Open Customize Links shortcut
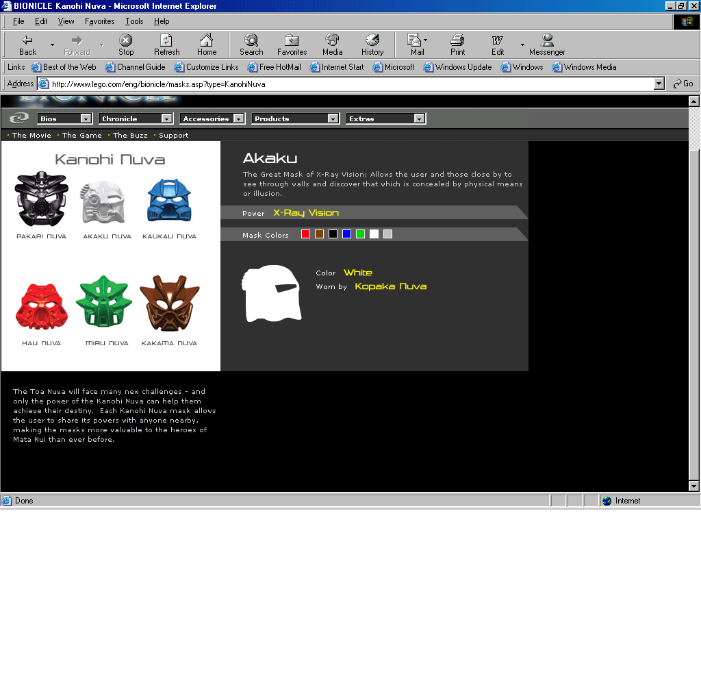The image size is (701, 685). point(207,67)
